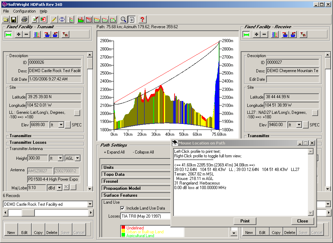
Task: Click the plus icon in Receive panel
Action: coord(257,34)
